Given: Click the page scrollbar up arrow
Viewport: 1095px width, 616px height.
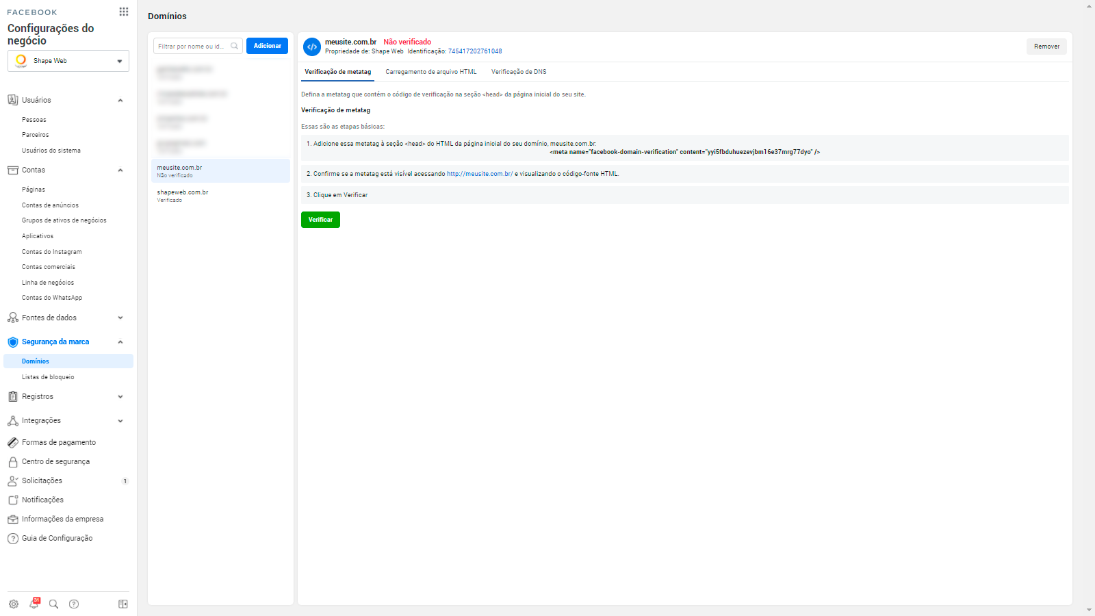Looking at the screenshot, I should tap(1090, 6).
